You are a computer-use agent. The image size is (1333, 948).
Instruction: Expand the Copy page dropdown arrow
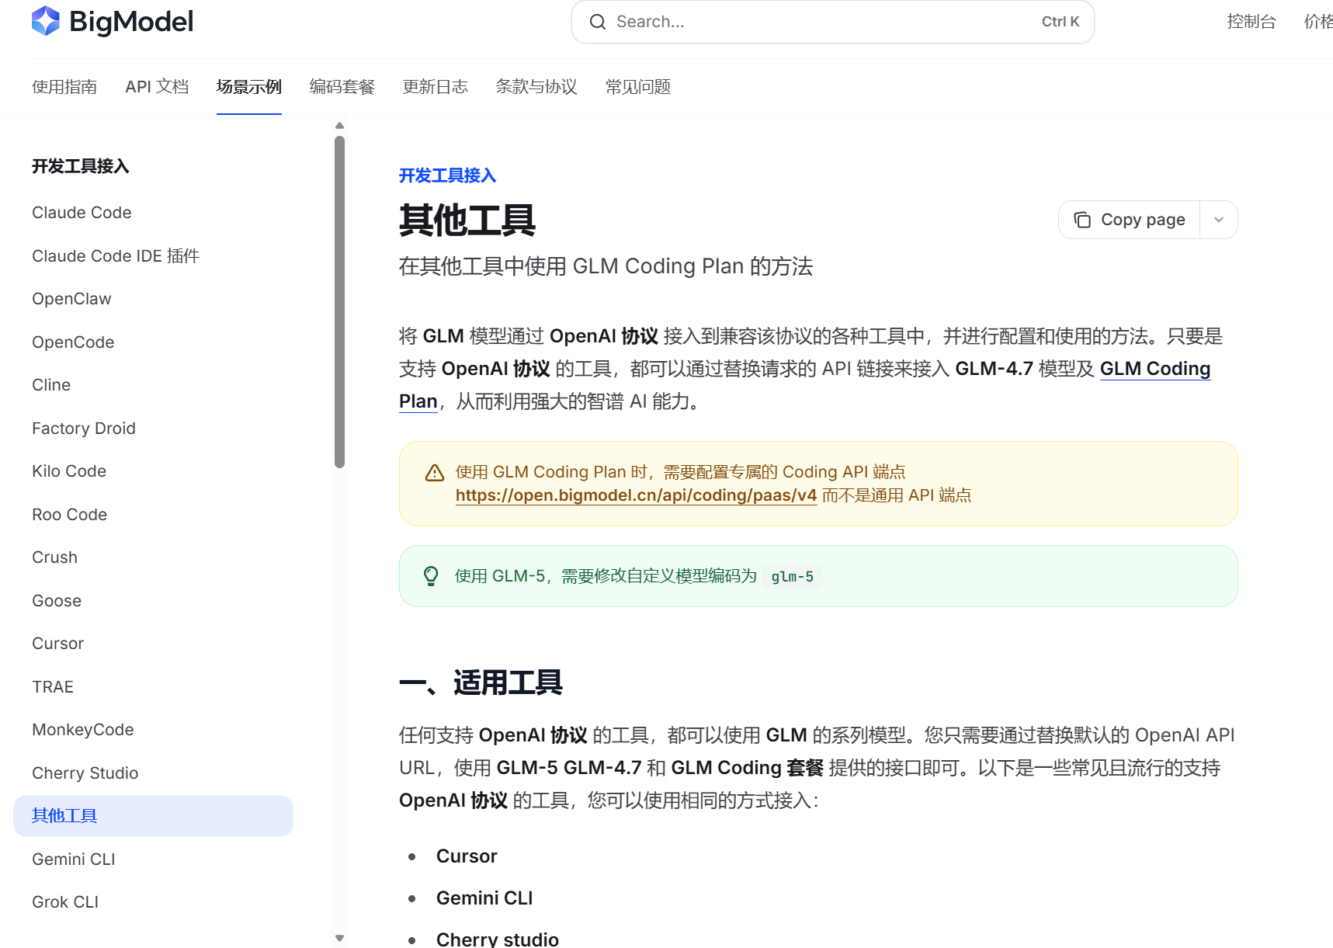tap(1219, 220)
